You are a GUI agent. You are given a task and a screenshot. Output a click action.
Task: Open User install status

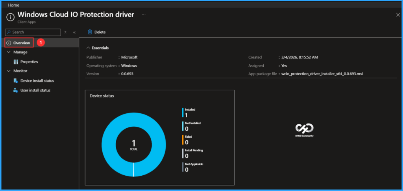click(x=35, y=90)
